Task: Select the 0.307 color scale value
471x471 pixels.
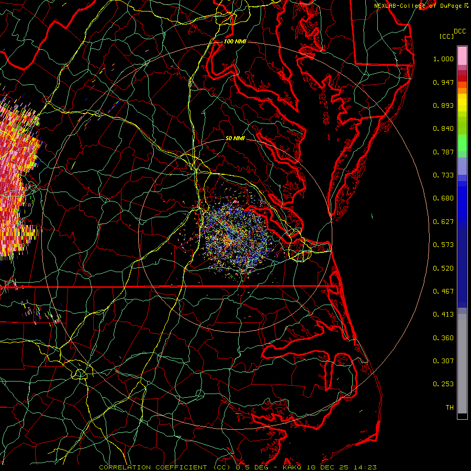Action: click(443, 361)
